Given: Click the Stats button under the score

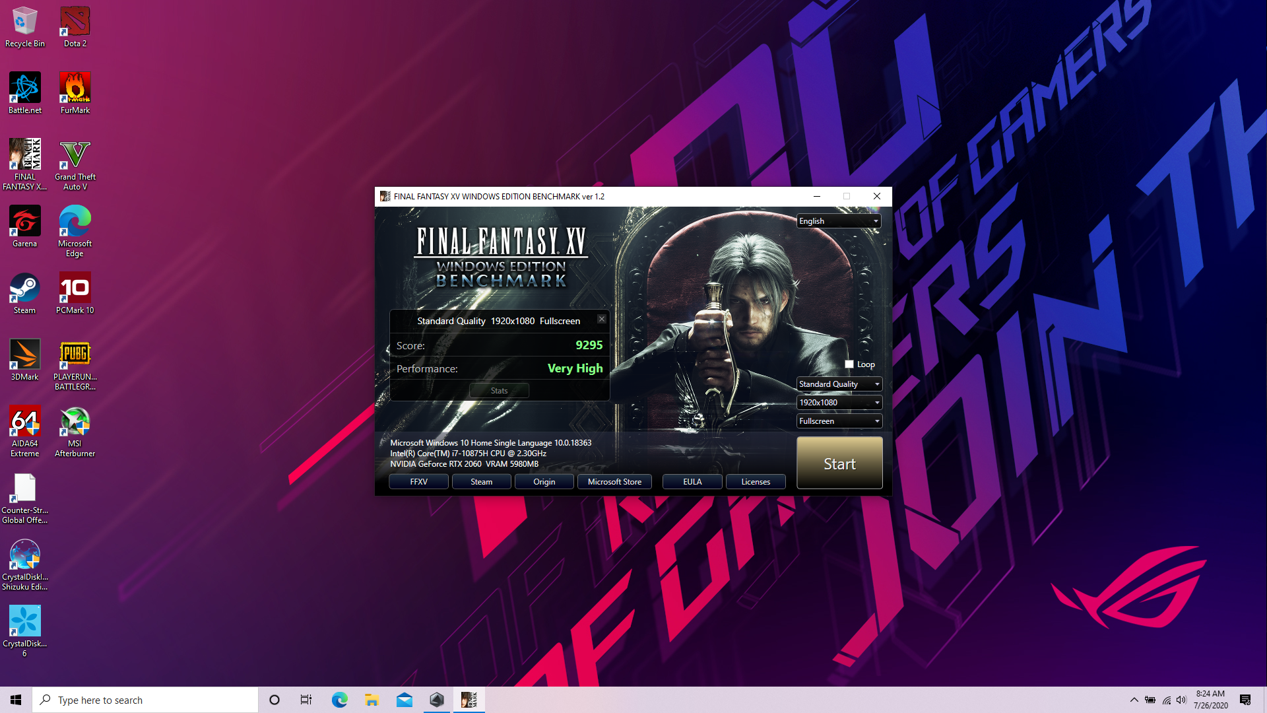Looking at the screenshot, I should 499,391.
